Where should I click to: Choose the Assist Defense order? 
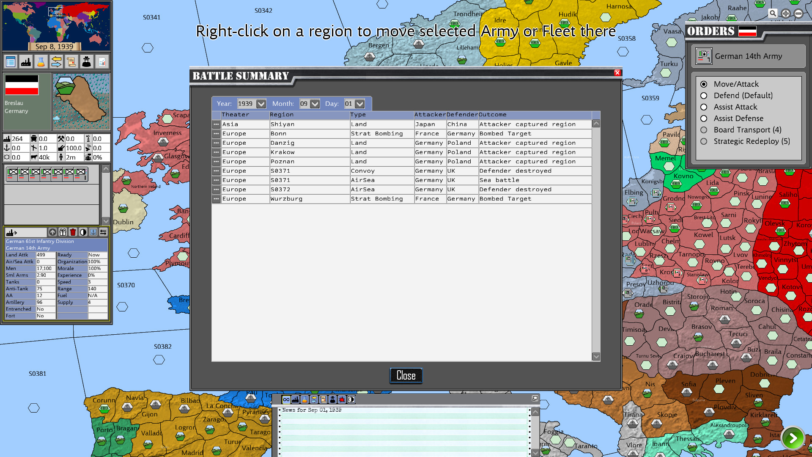tap(704, 118)
